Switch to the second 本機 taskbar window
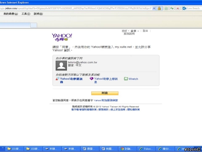Screen dimensions: 202x152 click(71, 149)
